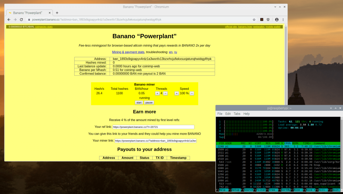This screenshot has height=194, width=343.
Task: Open the coingecko stats link
Action: pyautogui.click(x=44, y=27)
